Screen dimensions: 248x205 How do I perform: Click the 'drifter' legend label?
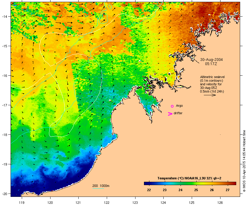[x=178, y=113]
